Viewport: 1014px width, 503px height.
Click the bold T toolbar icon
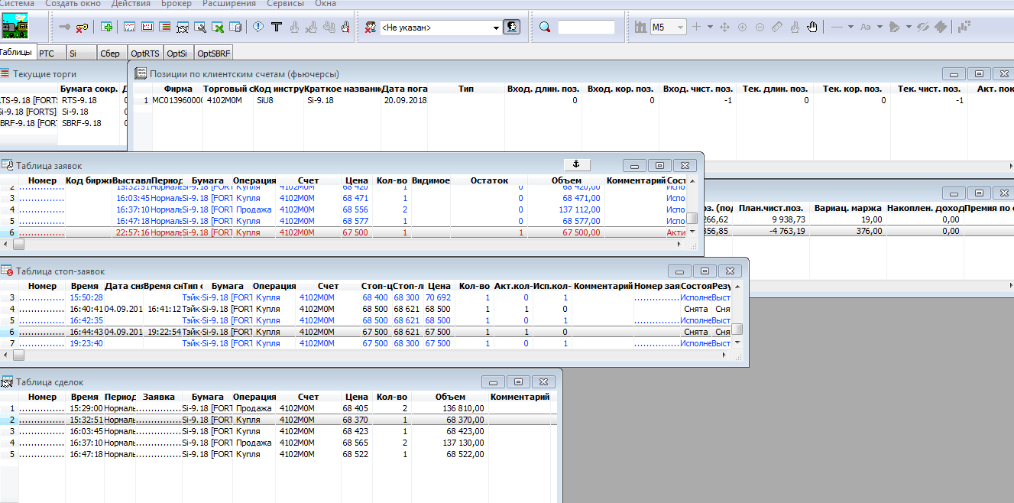277,28
